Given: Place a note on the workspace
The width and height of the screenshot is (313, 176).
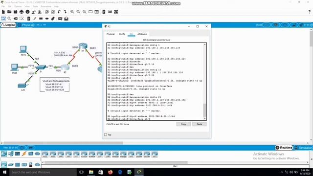Looking at the screenshot, I should (29, 19).
